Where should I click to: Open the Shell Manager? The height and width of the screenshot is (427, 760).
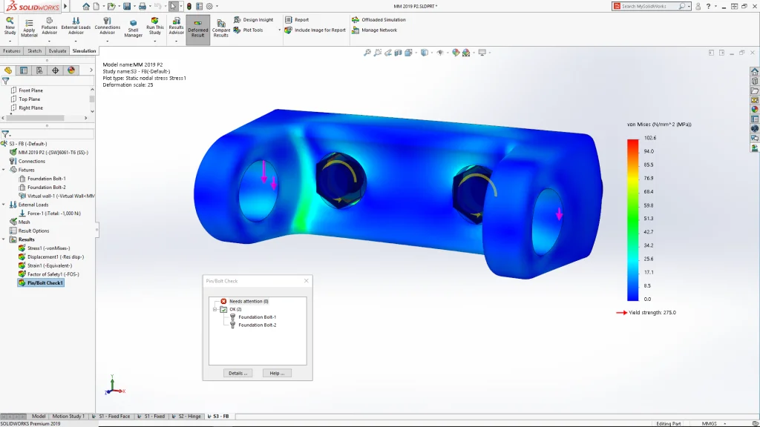click(133, 29)
